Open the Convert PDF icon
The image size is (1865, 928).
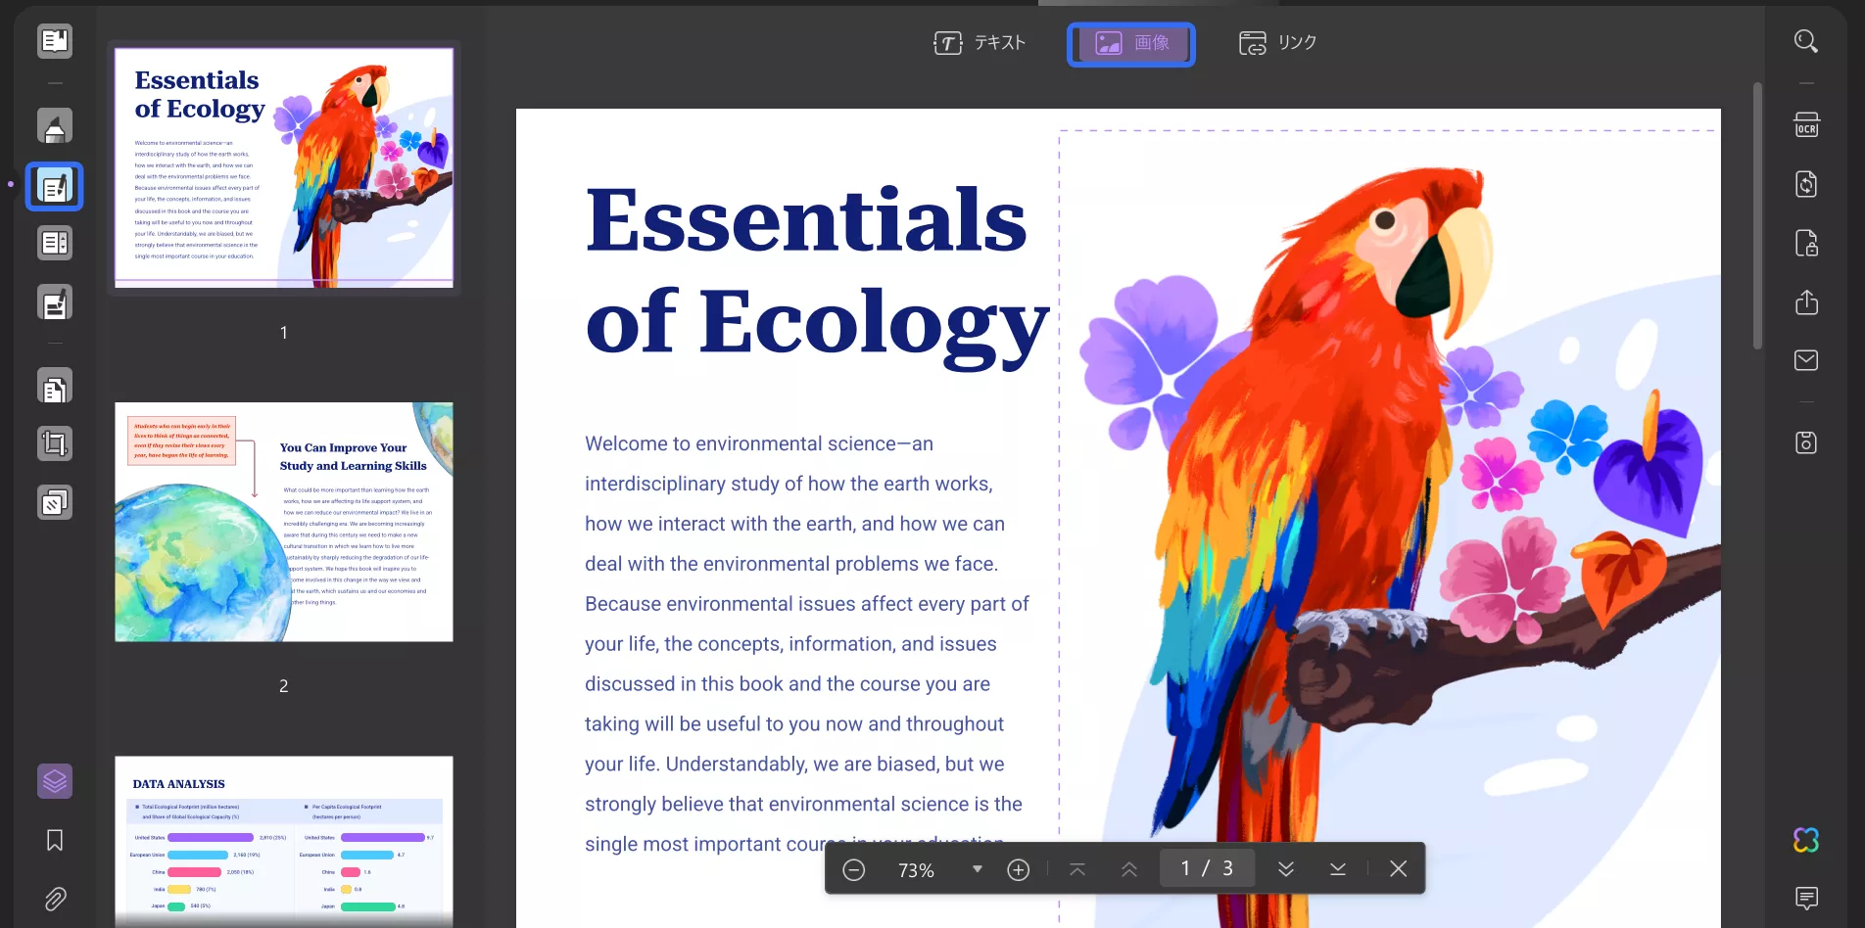pyautogui.click(x=1806, y=184)
